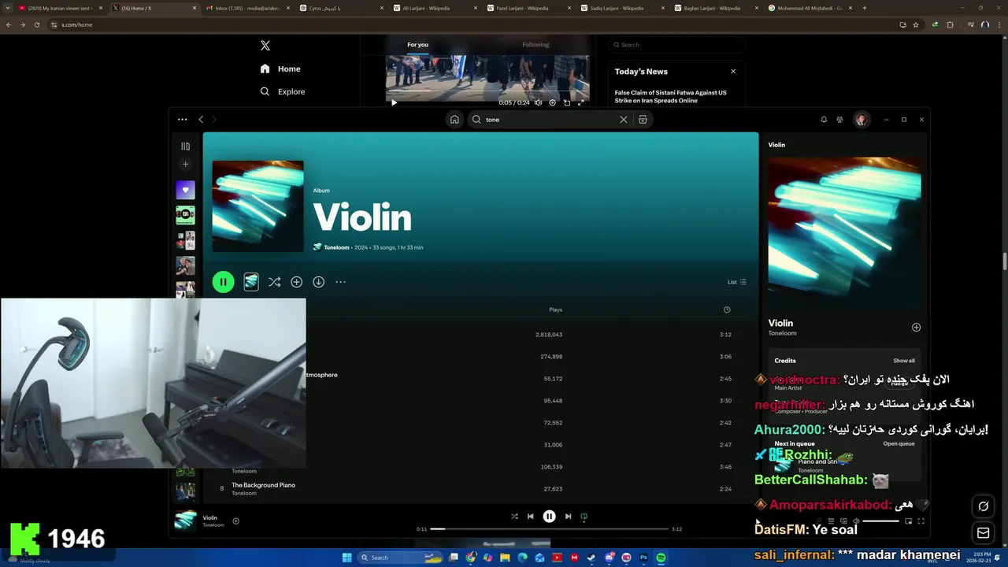Viewport: 1008px width, 567px height.
Task: Create a new playlist with plus icon
Action: [x=185, y=165]
